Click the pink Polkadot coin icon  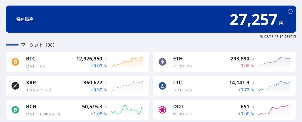pos(162,110)
